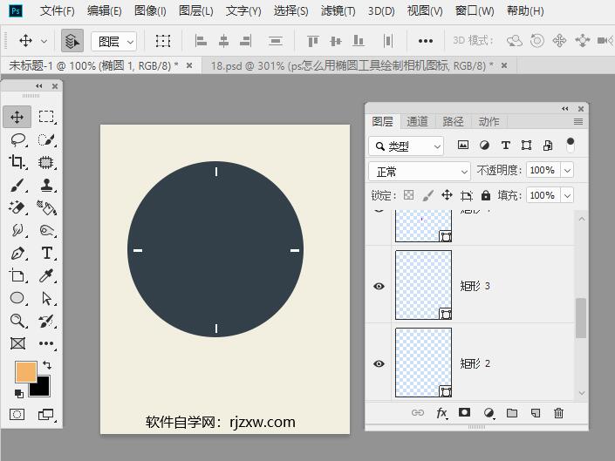Align horizontal centers in options bar
Image resolution: width=615 pixels, height=461 pixels.
223,41
